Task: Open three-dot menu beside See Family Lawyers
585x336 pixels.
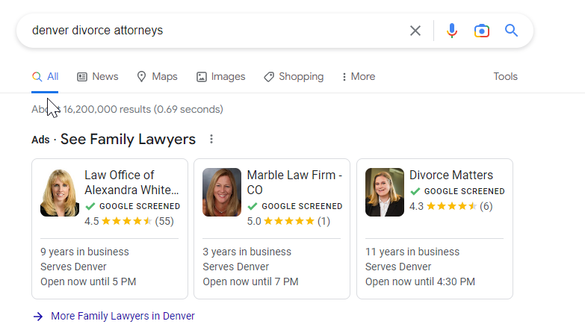Action: tap(211, 139)
